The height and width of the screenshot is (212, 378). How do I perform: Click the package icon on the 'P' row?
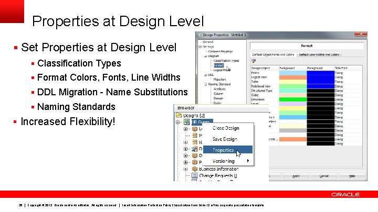pyautogui.click(x=195, y=162)
